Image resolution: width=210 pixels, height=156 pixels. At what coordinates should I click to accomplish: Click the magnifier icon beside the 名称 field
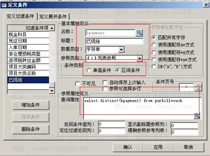(139, 33)
